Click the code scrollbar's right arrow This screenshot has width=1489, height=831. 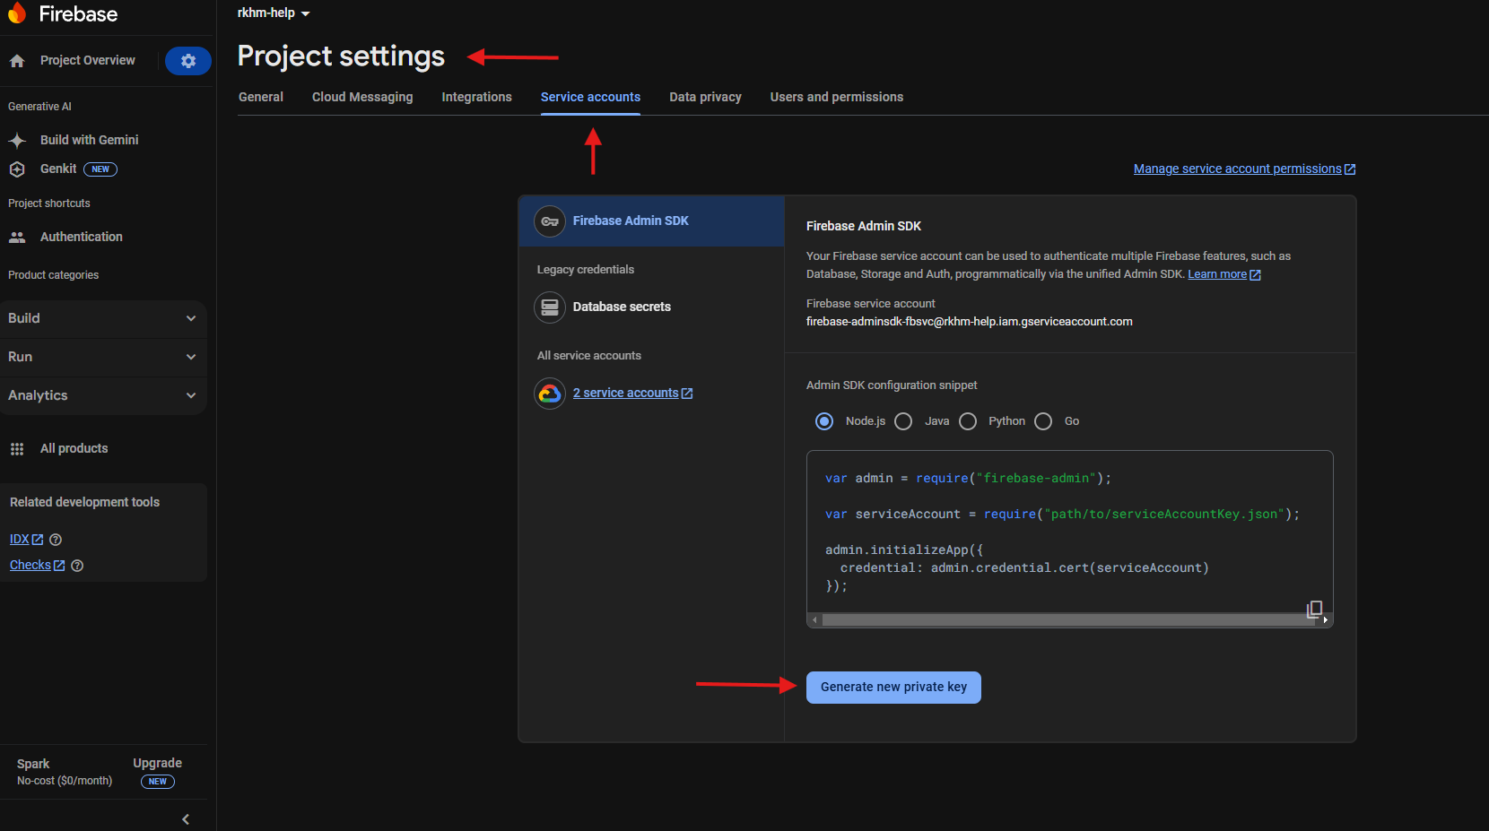[1326, 620]
